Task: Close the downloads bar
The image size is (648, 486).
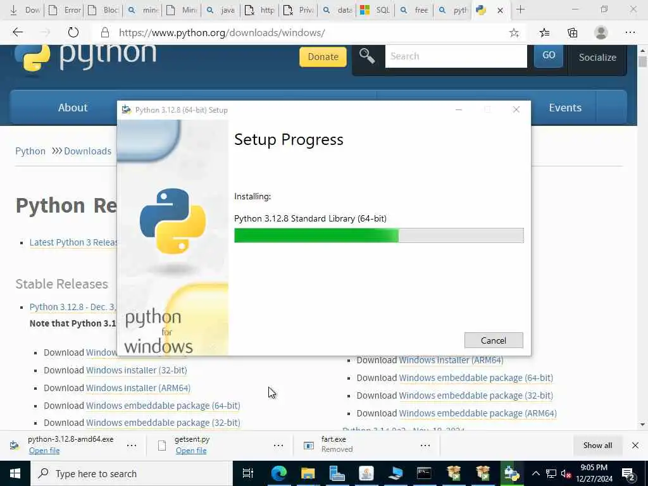Action: coord(635,445)
